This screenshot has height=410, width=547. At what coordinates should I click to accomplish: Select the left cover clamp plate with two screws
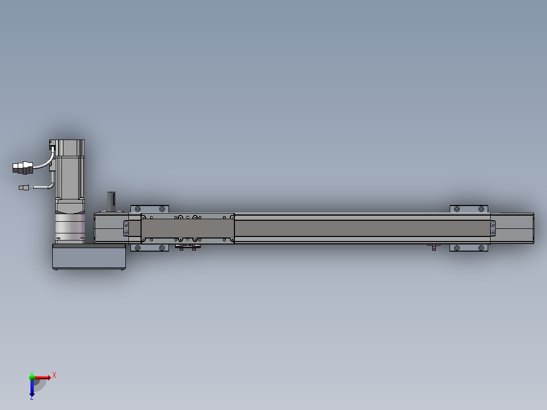click(x=126, y=228)
